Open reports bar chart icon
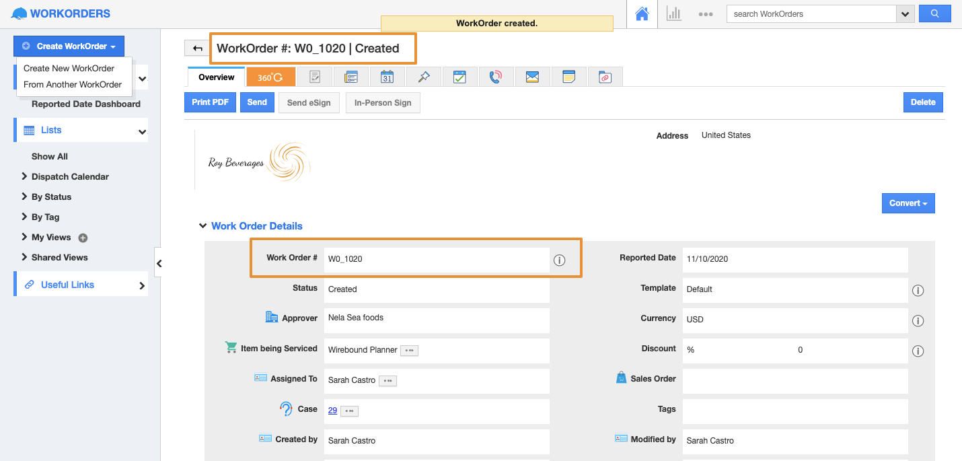 pyautogui.click(x=673, y=14)
